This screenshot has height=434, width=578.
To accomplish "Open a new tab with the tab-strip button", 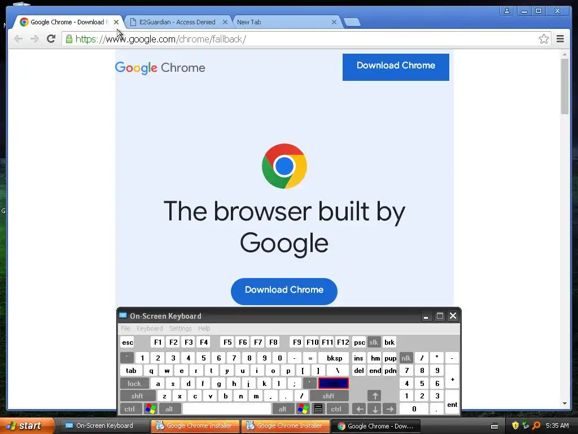I will [352, 23].
